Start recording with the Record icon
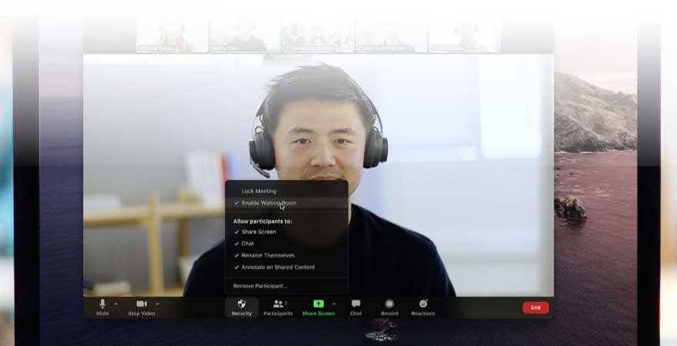This screenshot has width=677, height=346. coord(389,304)
